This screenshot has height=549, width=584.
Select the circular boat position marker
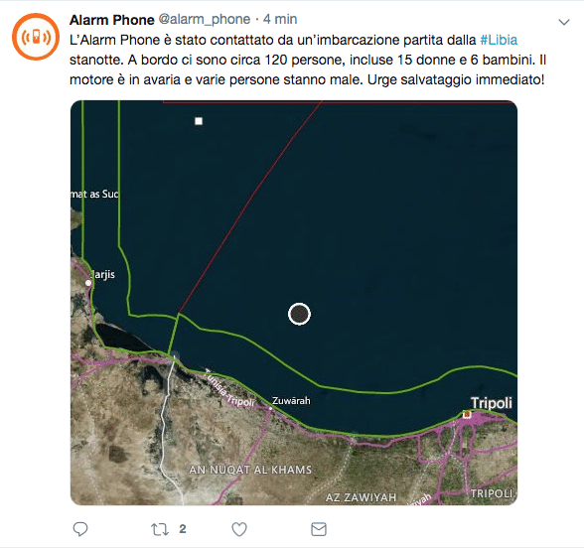(x=300, y=314)
